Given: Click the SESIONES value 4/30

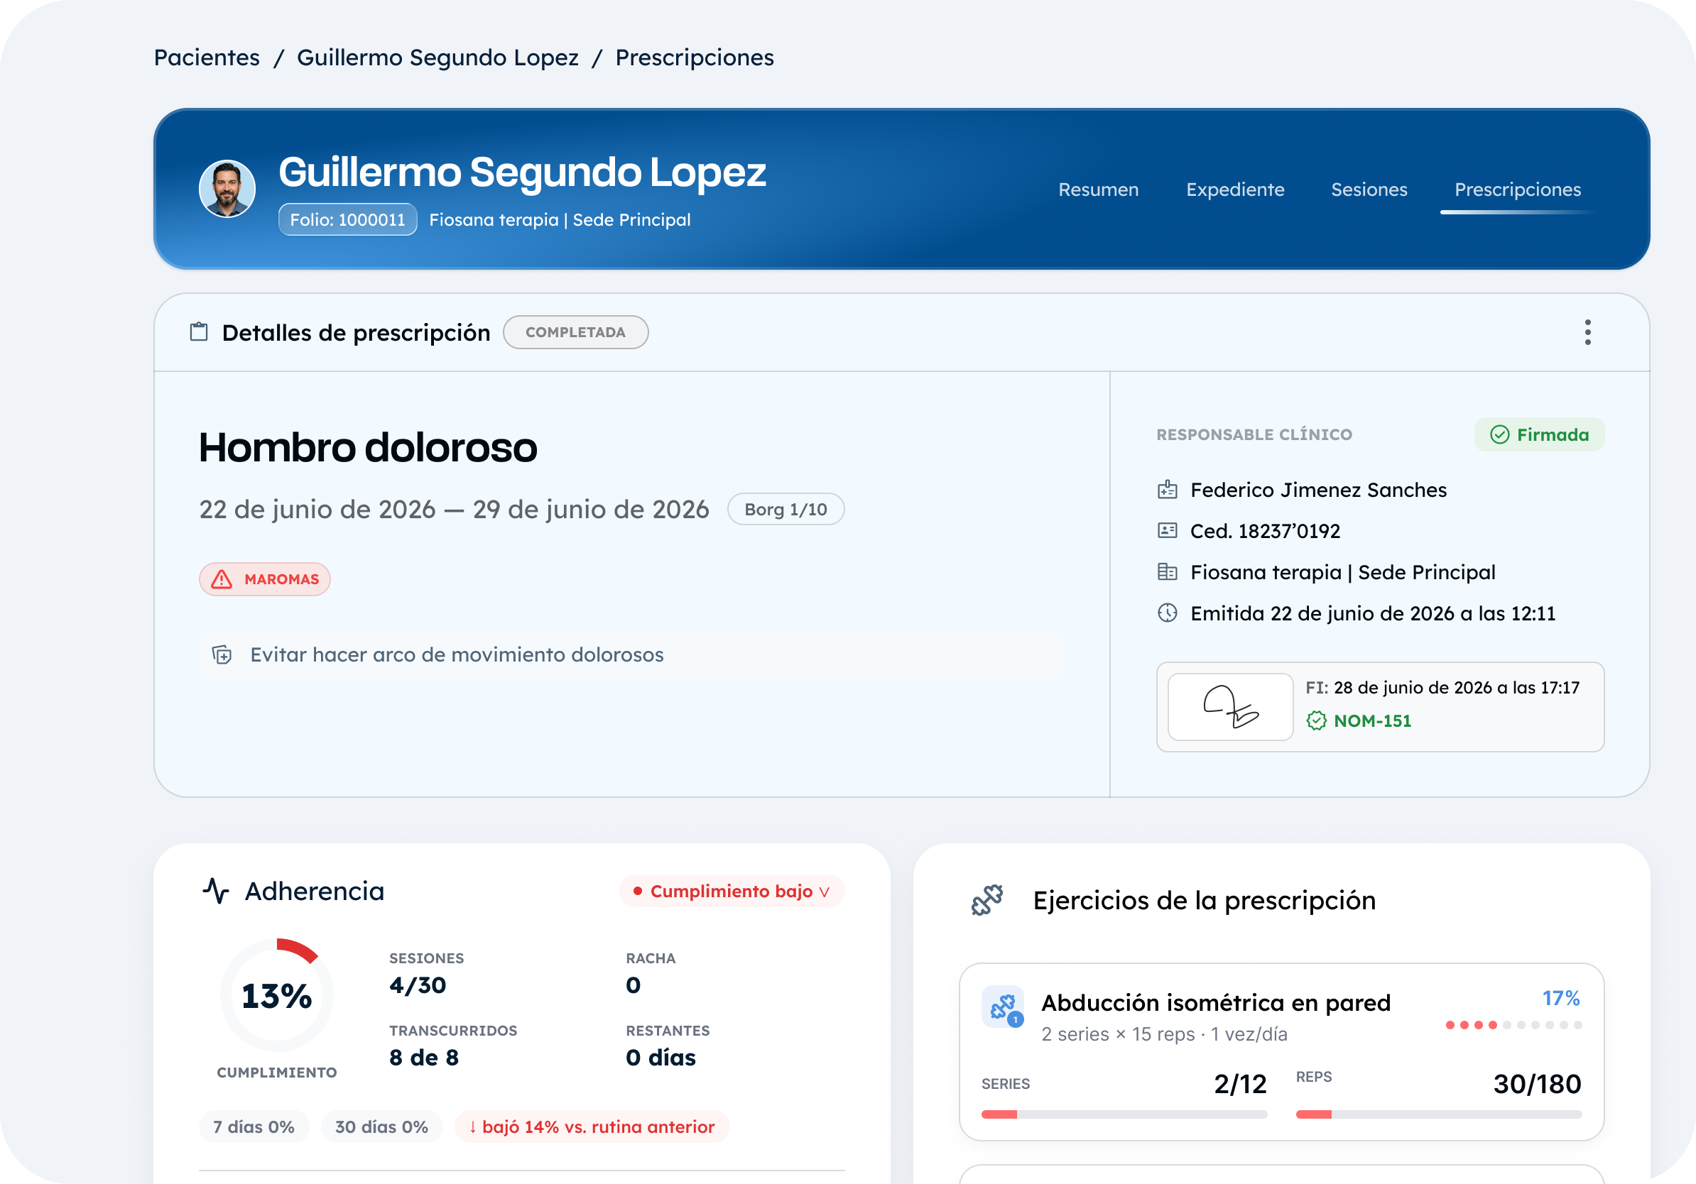Looking at the screenshot, I should [x=418, y=985].
